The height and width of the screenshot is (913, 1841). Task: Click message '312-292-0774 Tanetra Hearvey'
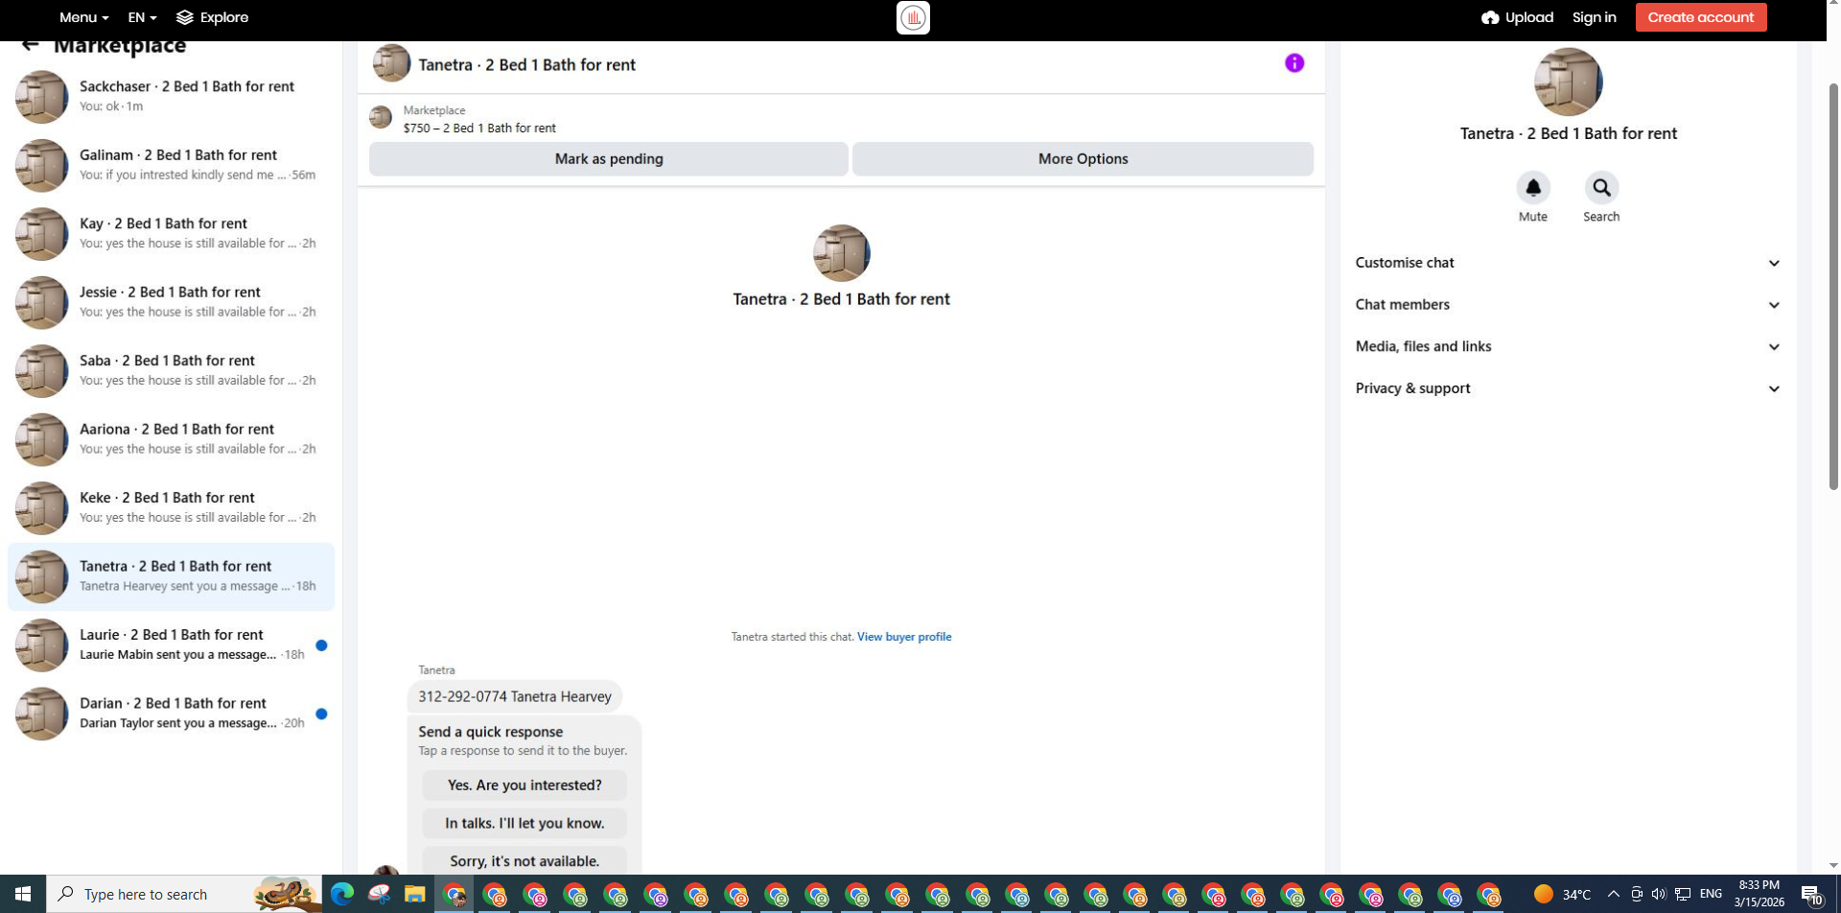point(515,697)
